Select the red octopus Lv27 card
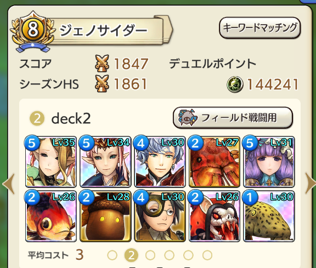This screenshot has height=268, width=316. (214, 162)
